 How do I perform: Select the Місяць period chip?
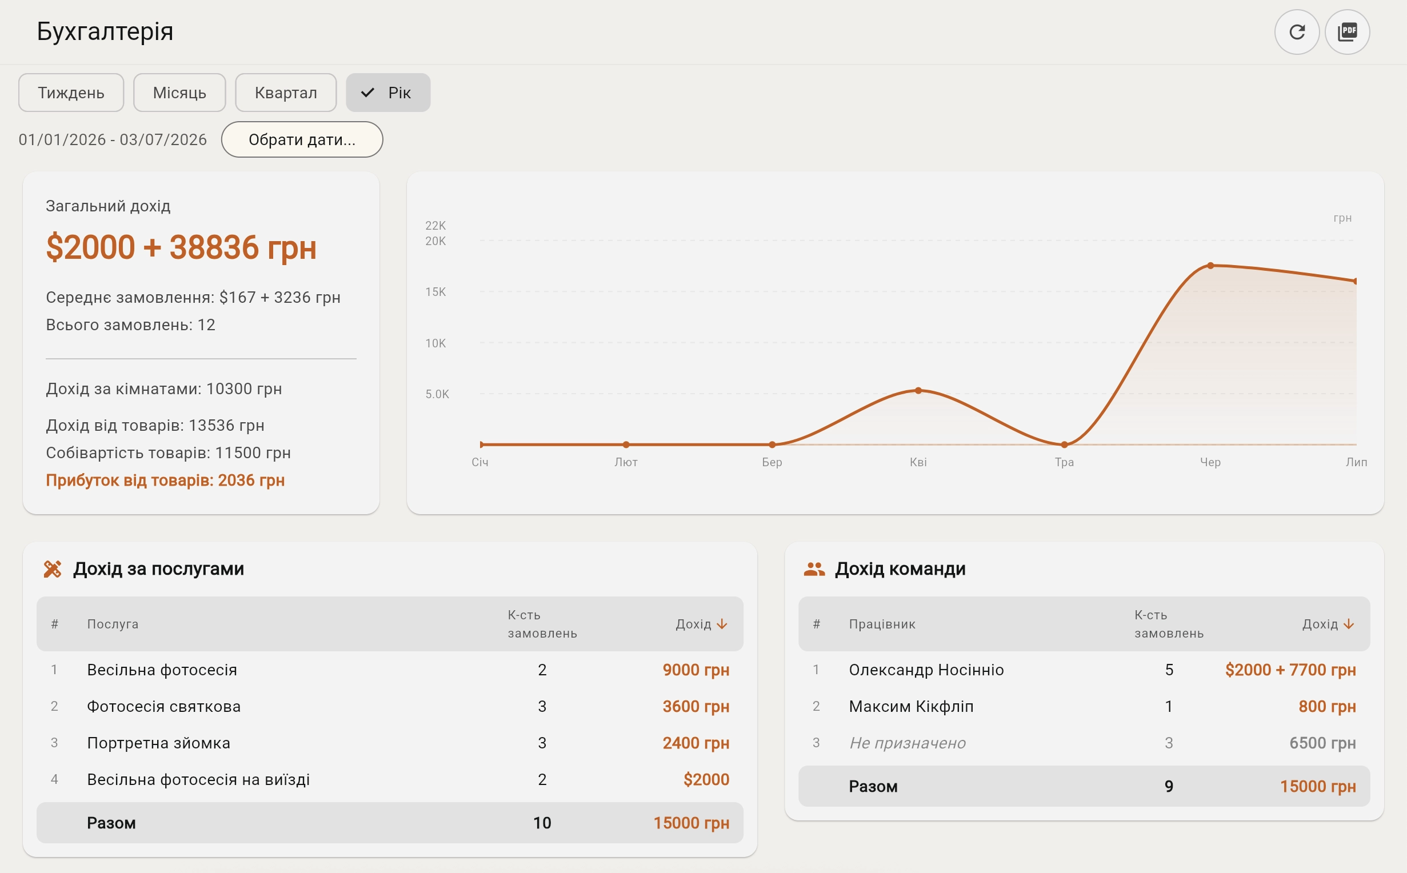(179, 93)
